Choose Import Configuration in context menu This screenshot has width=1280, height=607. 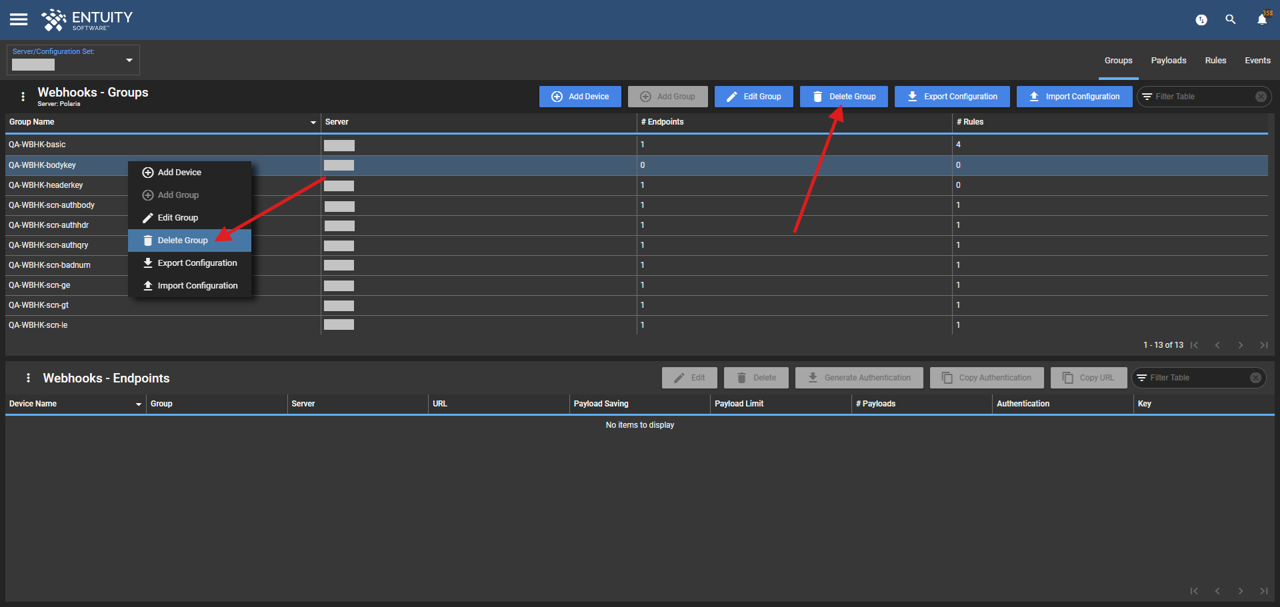(x=189, y=286)
